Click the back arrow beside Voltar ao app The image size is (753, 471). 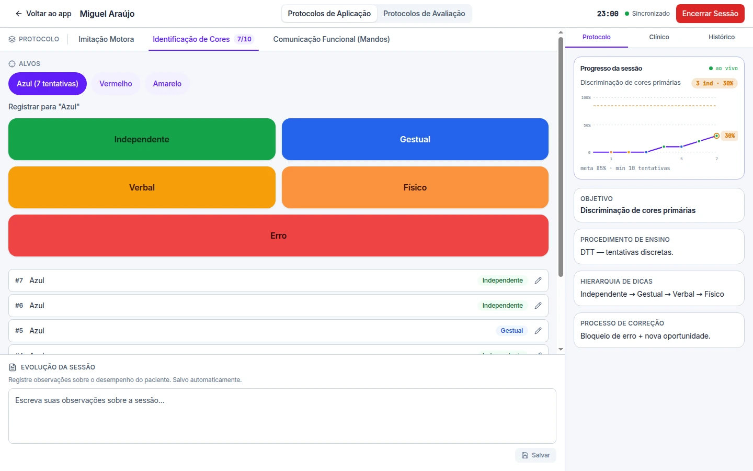click(x=19, y=14)
